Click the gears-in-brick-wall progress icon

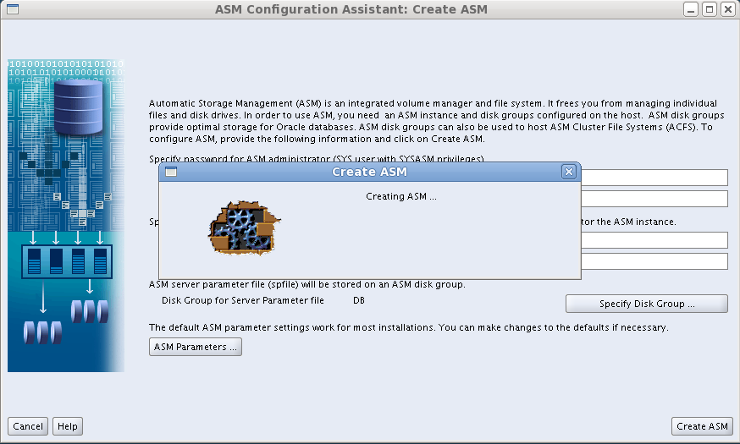pos(244,228)
